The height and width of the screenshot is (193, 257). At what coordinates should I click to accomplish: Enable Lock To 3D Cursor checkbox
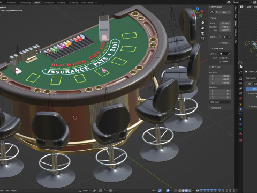click(220, 58)
